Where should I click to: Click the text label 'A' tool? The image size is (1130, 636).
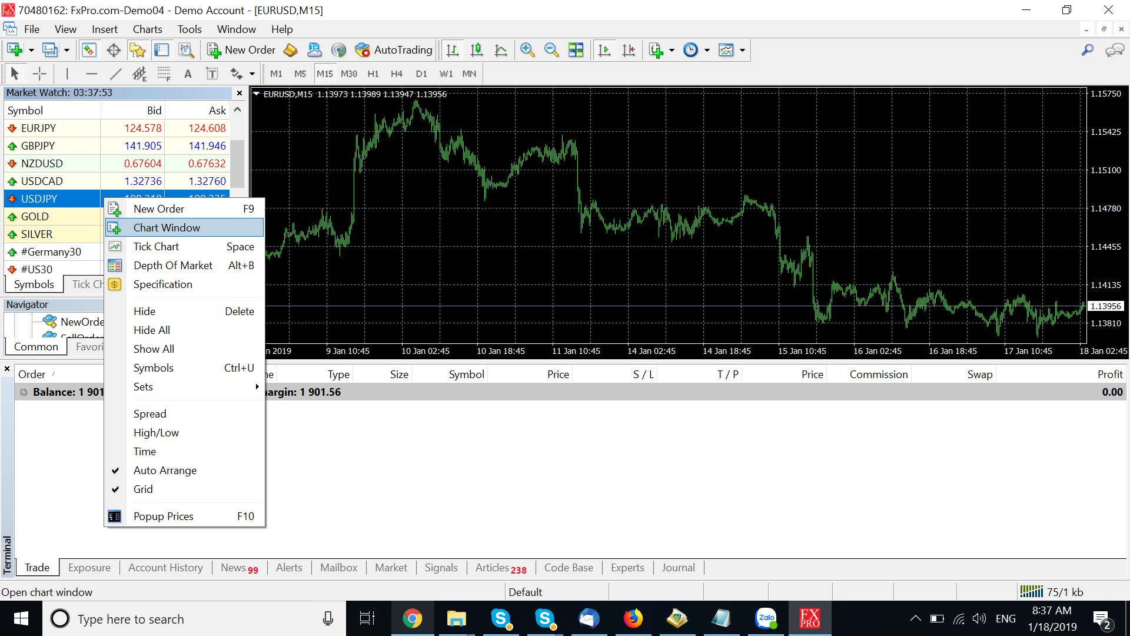tap(188, 74)
